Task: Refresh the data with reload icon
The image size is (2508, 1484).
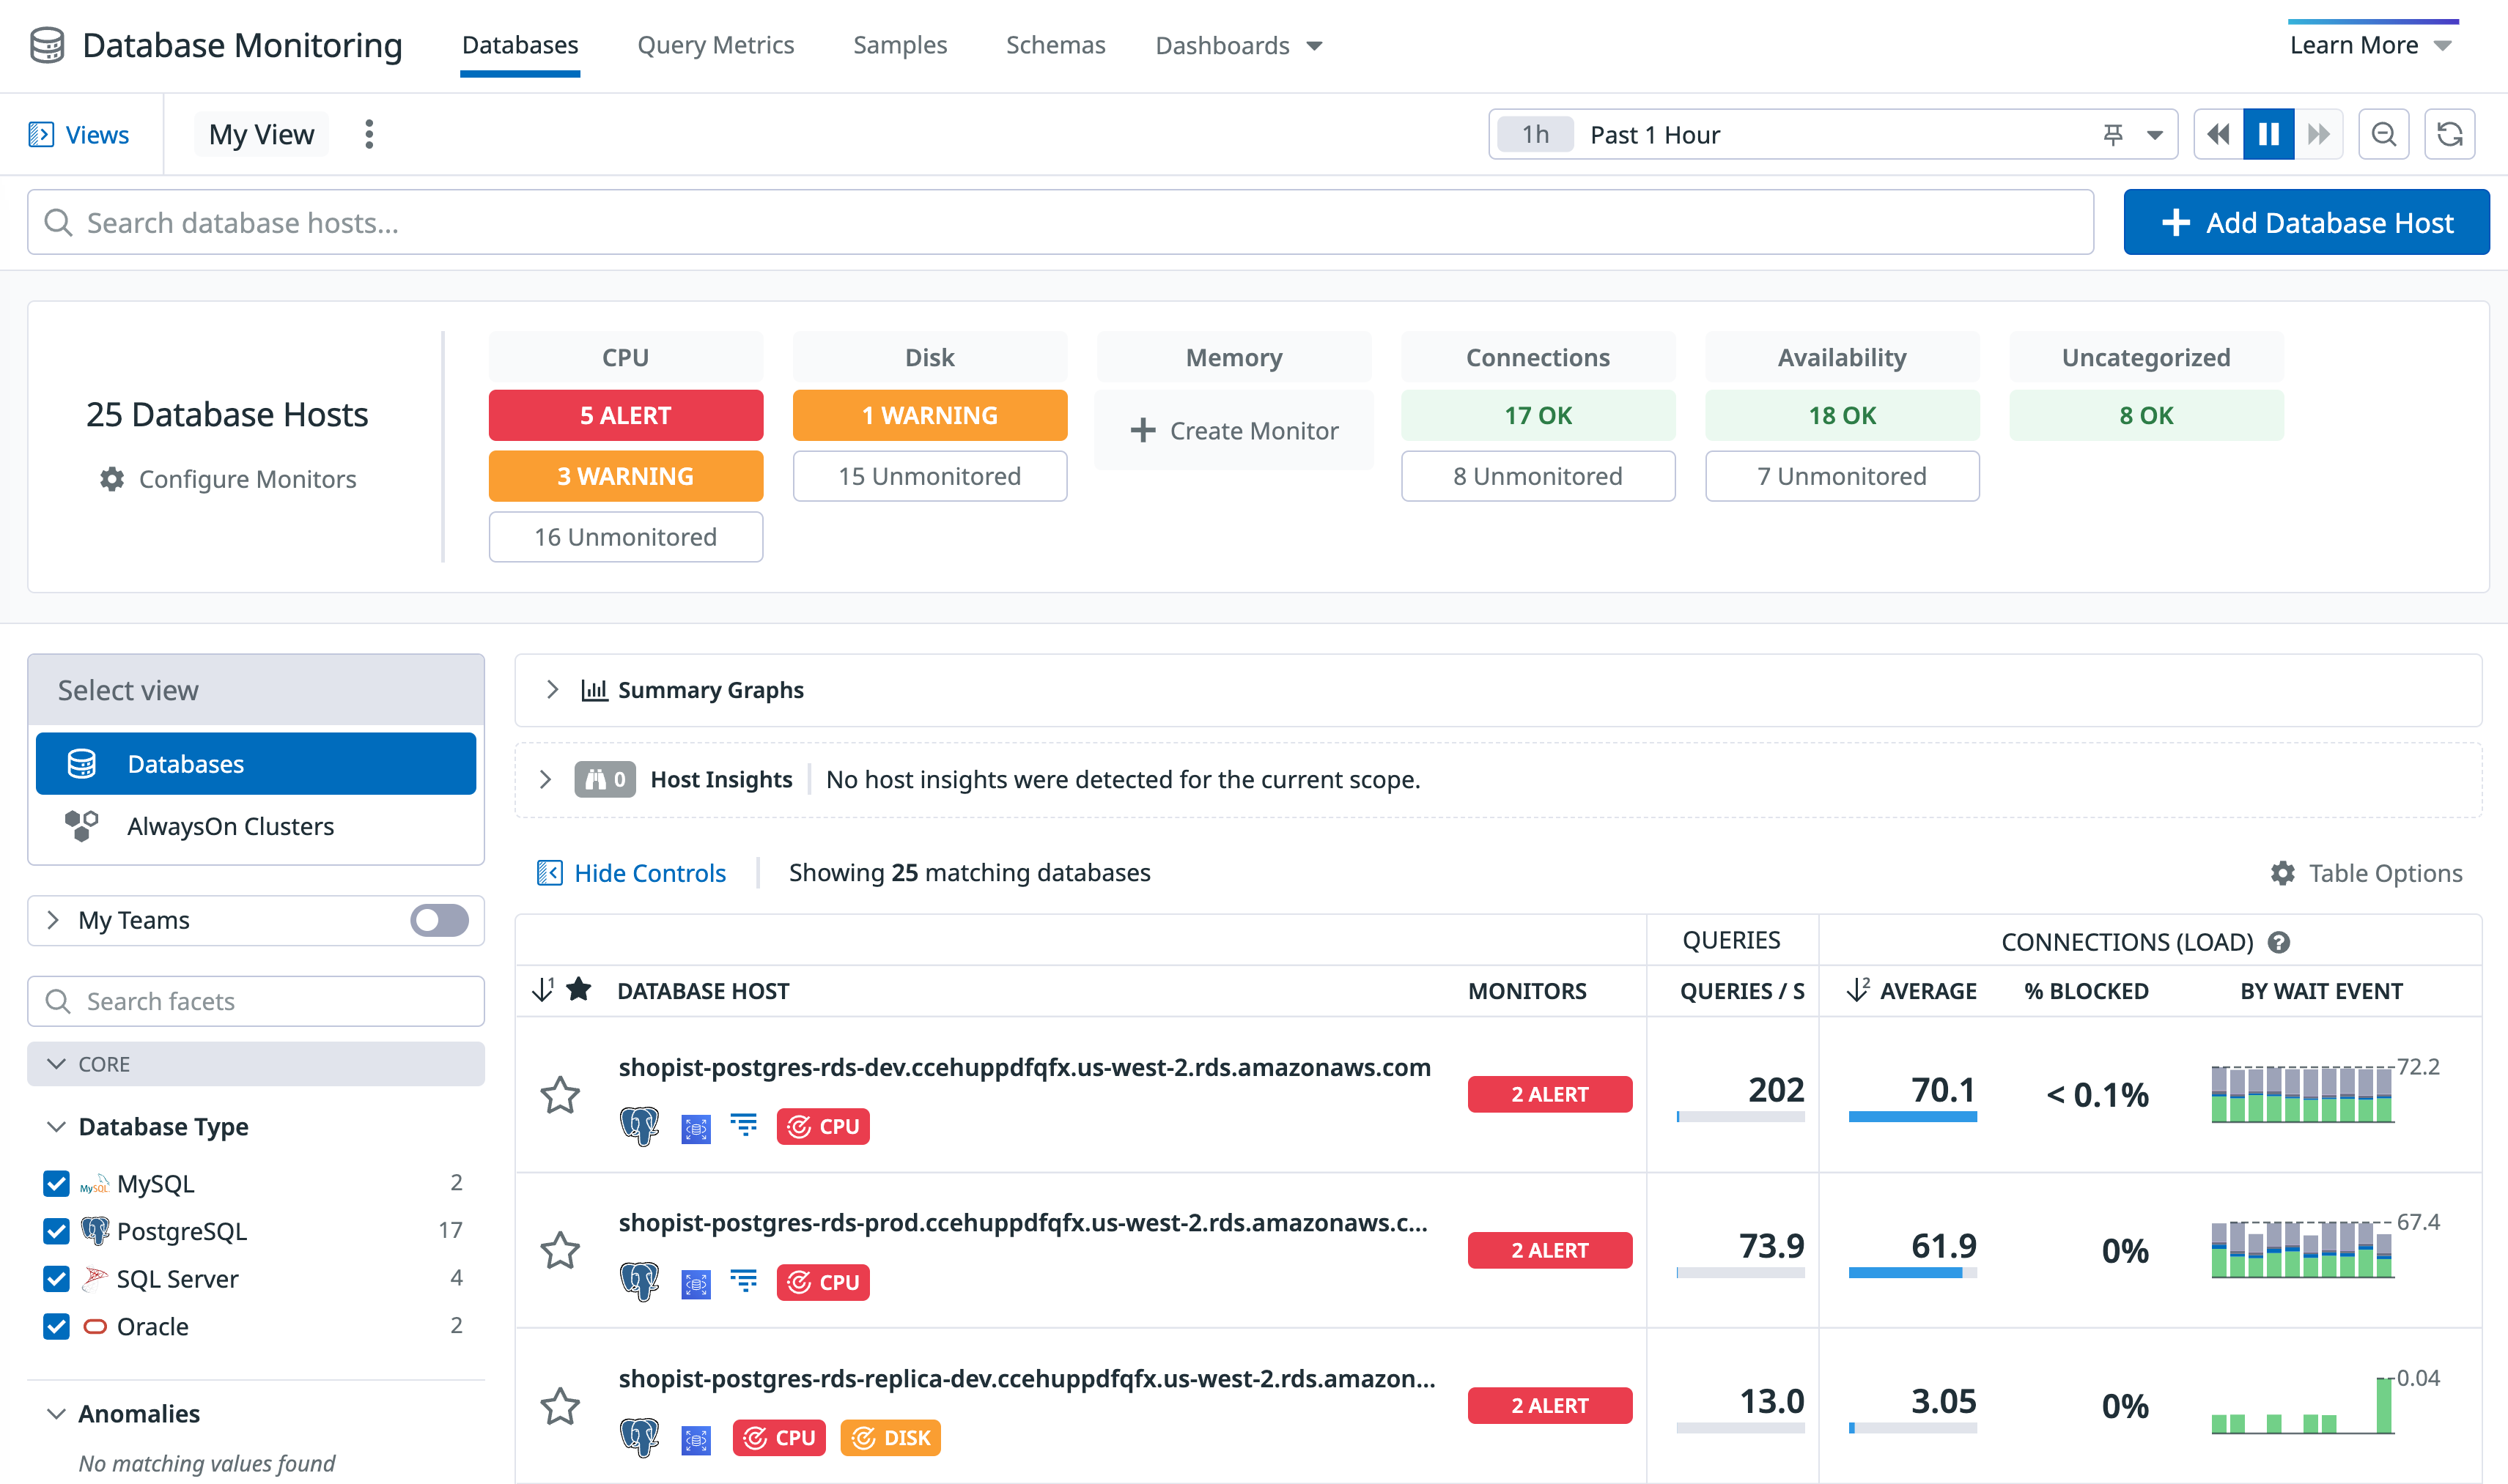Action: [2450, 134]
